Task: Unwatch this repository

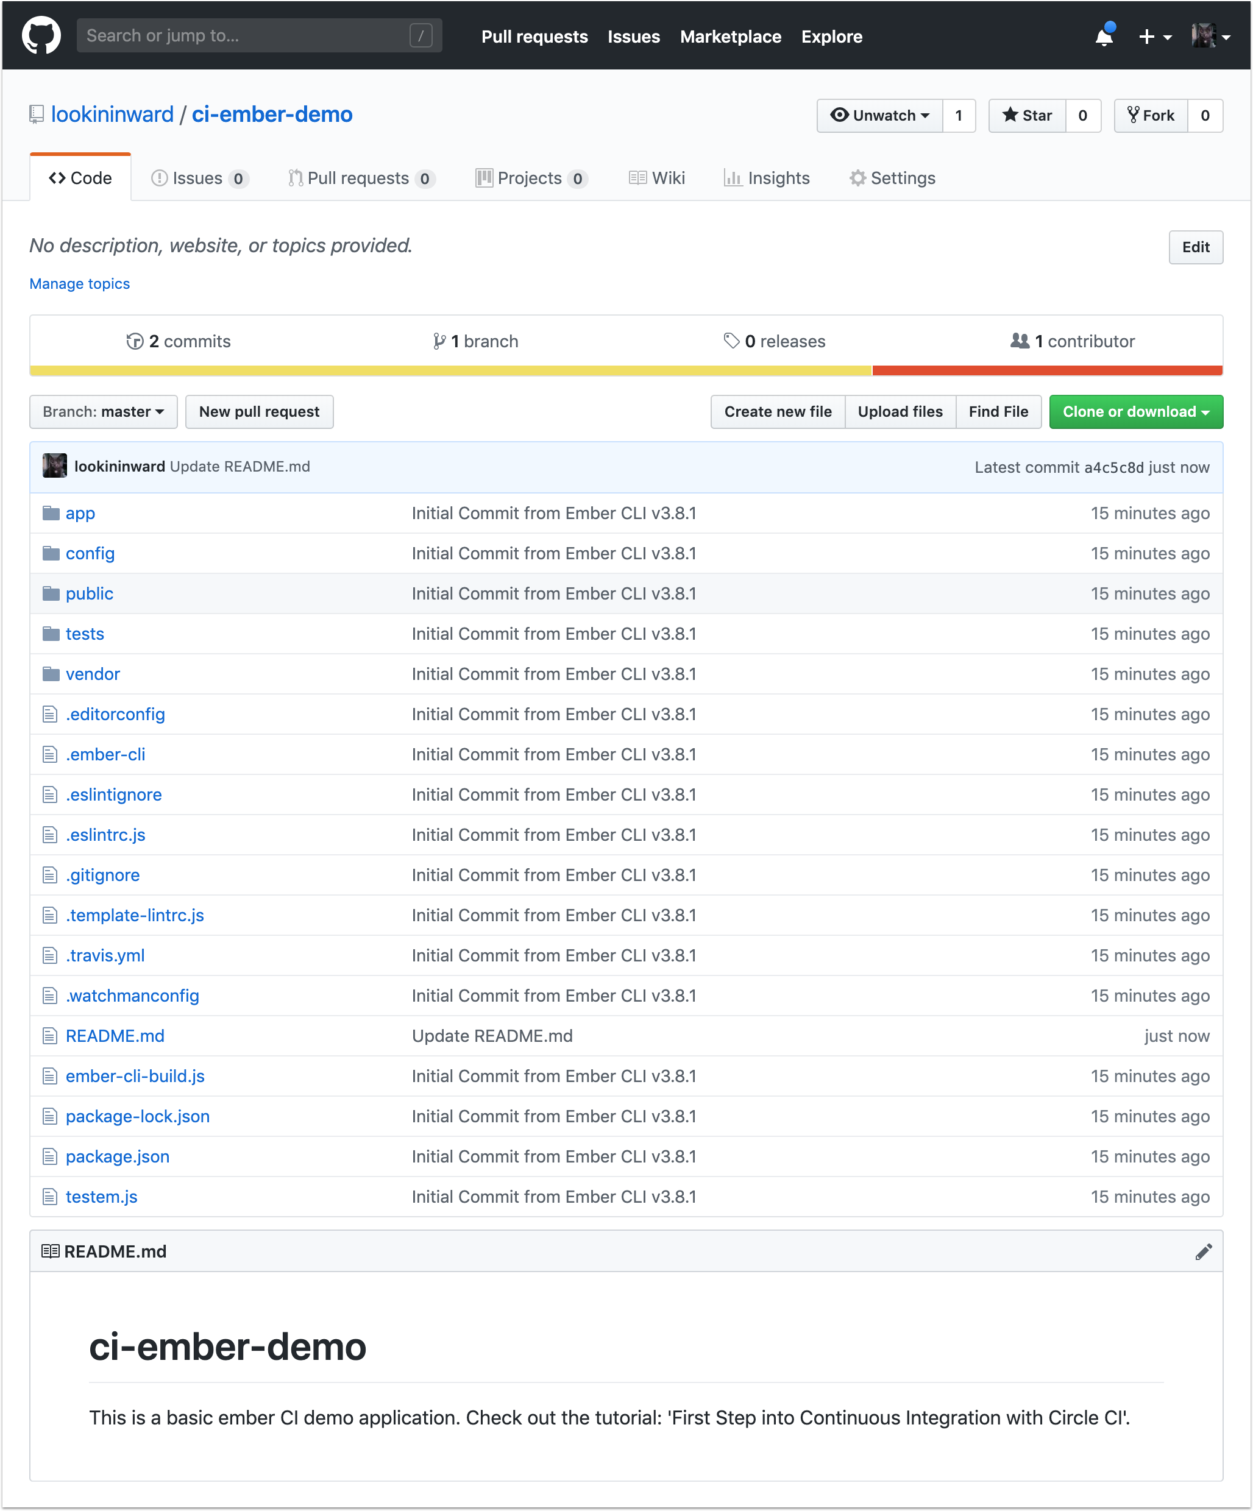Action: (879, 115)
